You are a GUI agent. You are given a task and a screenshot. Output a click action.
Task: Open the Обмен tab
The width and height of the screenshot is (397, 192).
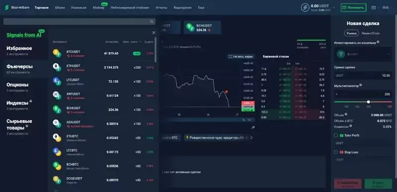pyautogui.click(x=60, y=7)
